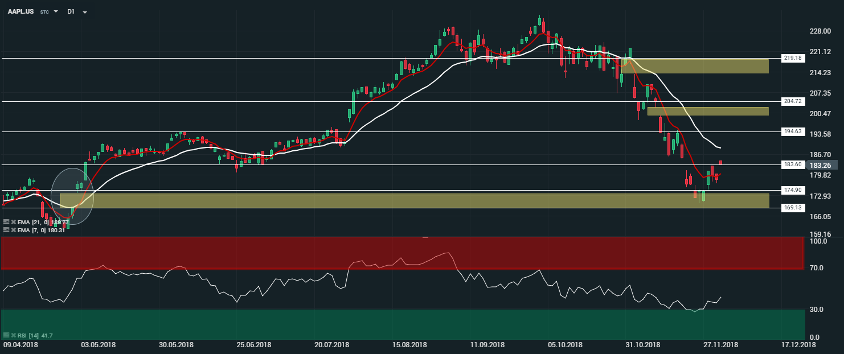Viewport: 844px width, 354px height.
Task: Click the current price tag 183.26
Action: 821,165
